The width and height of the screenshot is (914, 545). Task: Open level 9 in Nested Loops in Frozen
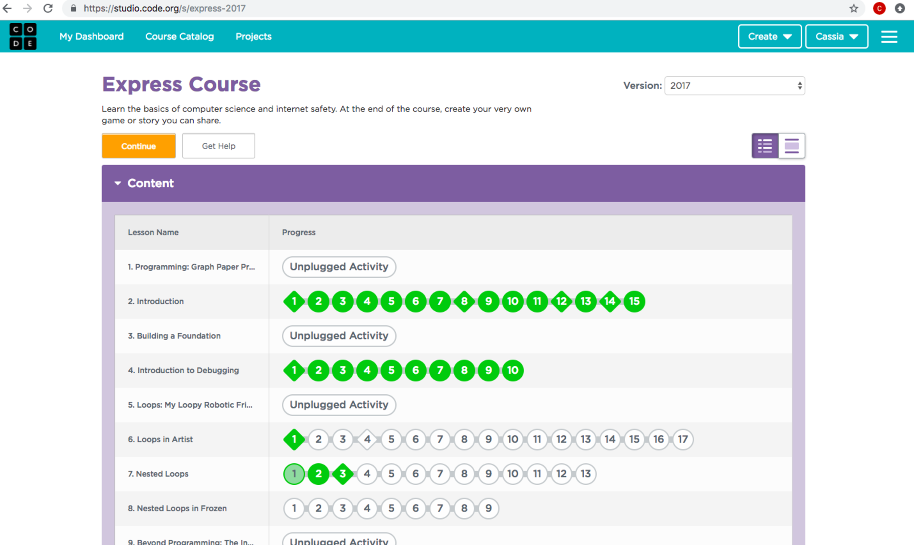click(488, 508)
